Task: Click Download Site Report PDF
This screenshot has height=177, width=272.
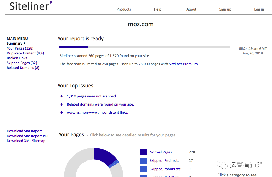Action: pos(28,136)
